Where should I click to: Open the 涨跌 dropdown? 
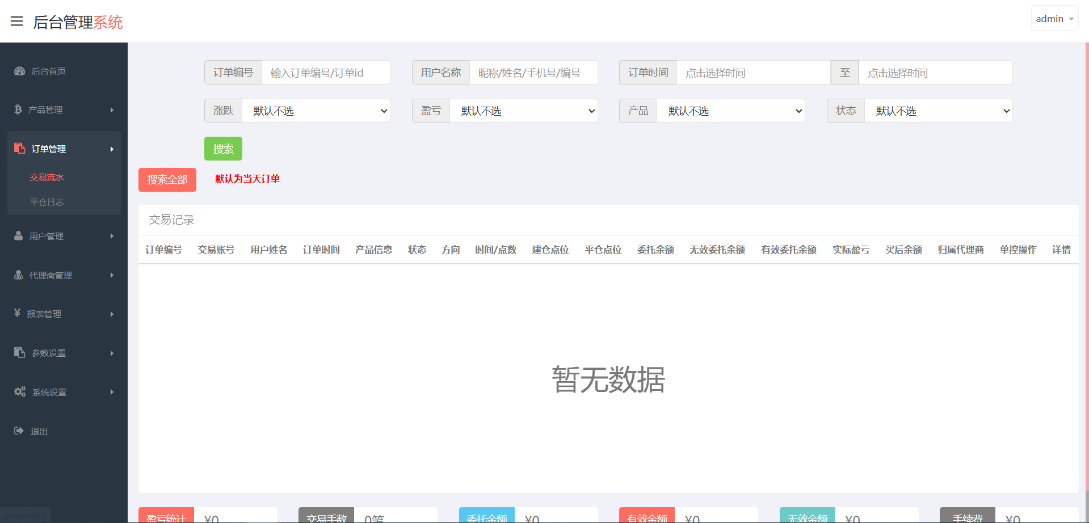[316, 111]
